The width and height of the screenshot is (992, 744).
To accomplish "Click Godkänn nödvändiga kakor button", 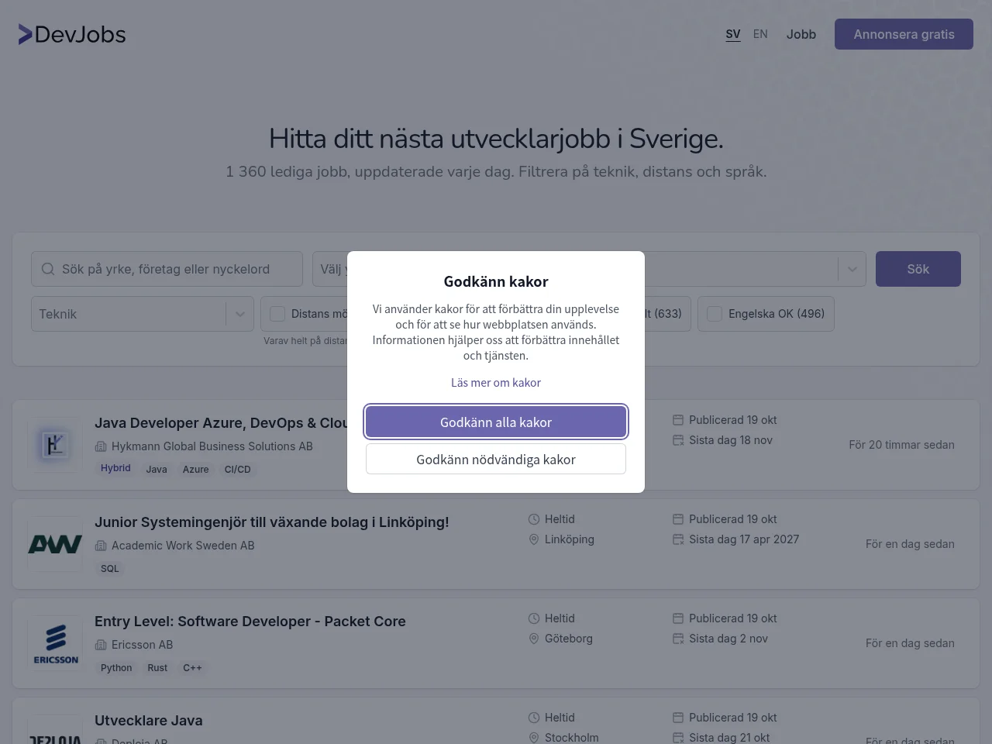I will point(496,459).
